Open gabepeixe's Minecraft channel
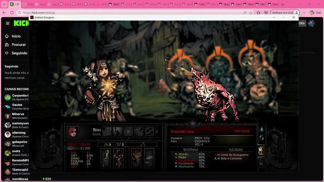Image resolution: width=324 pixels, height=182 pixels. point(16,144)
